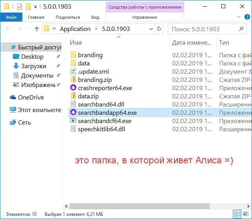Click the New folder icon in quick access toolbar
The height and width of the screenshot is (219, 252).
pyautogui.click(x=28, y=7)
